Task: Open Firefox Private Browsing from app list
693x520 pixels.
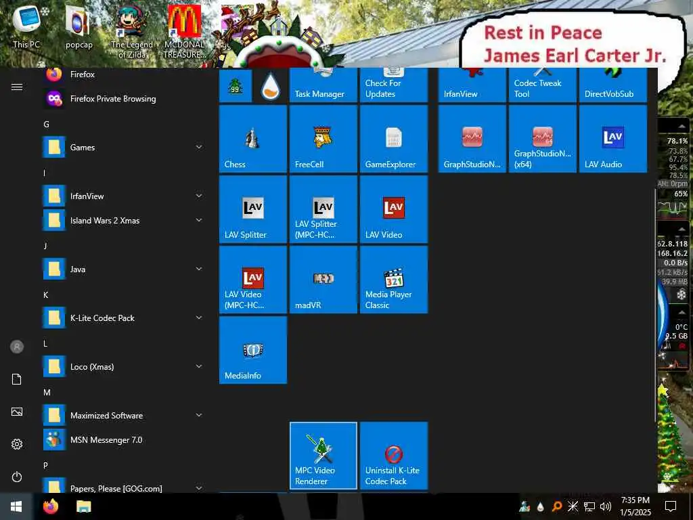Action: pyautogui.click(x=123, y=99)
